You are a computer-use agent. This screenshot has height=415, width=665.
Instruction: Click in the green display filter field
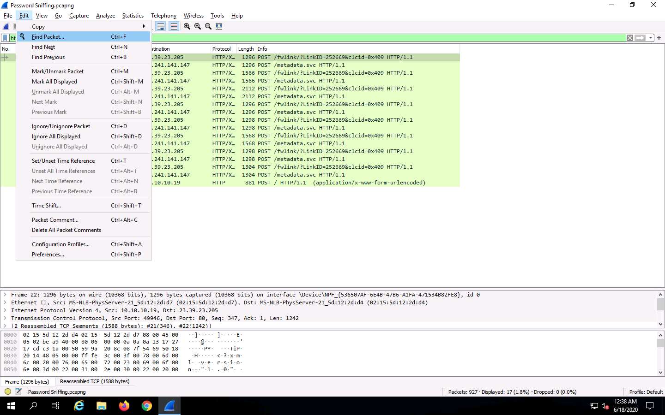[x=388, y=38]
